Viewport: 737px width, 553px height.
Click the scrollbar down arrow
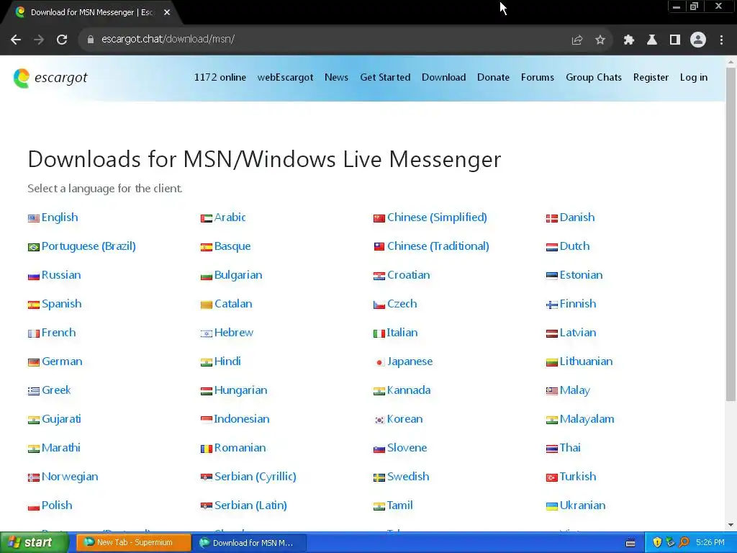[x=731, y=525]
